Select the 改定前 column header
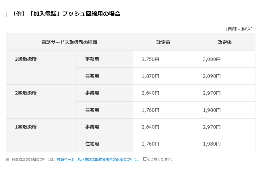Screen dimensions: 262x175 pyautogui.click(x=163, y=42)
